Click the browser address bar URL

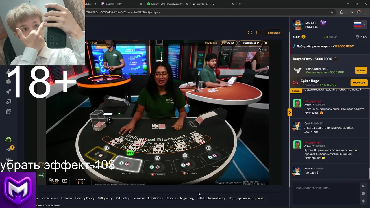point(123,12)
